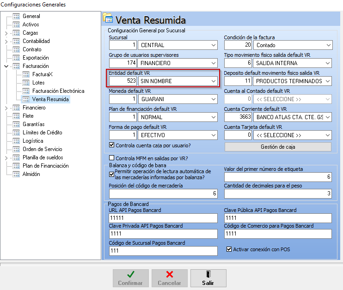Toggle 'Controla cuenta caja por usuario?' checkbox
Image resolution: width=343 pixels, height=290 pixels.
[x=111, y=145]
